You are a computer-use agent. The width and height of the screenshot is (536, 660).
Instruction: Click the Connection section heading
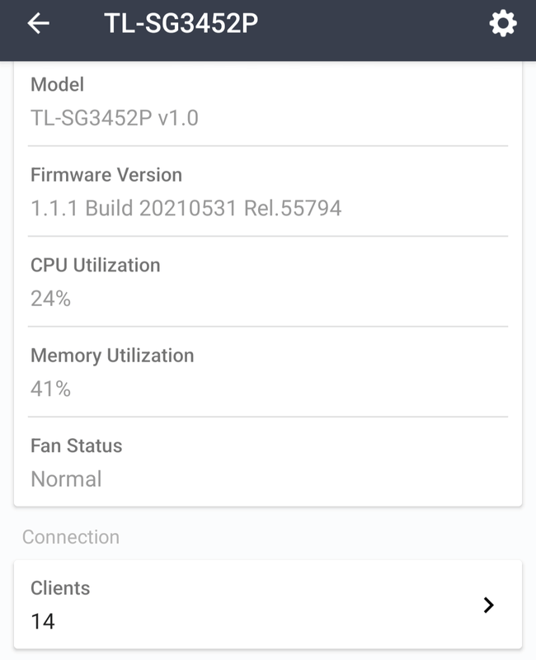71,537
